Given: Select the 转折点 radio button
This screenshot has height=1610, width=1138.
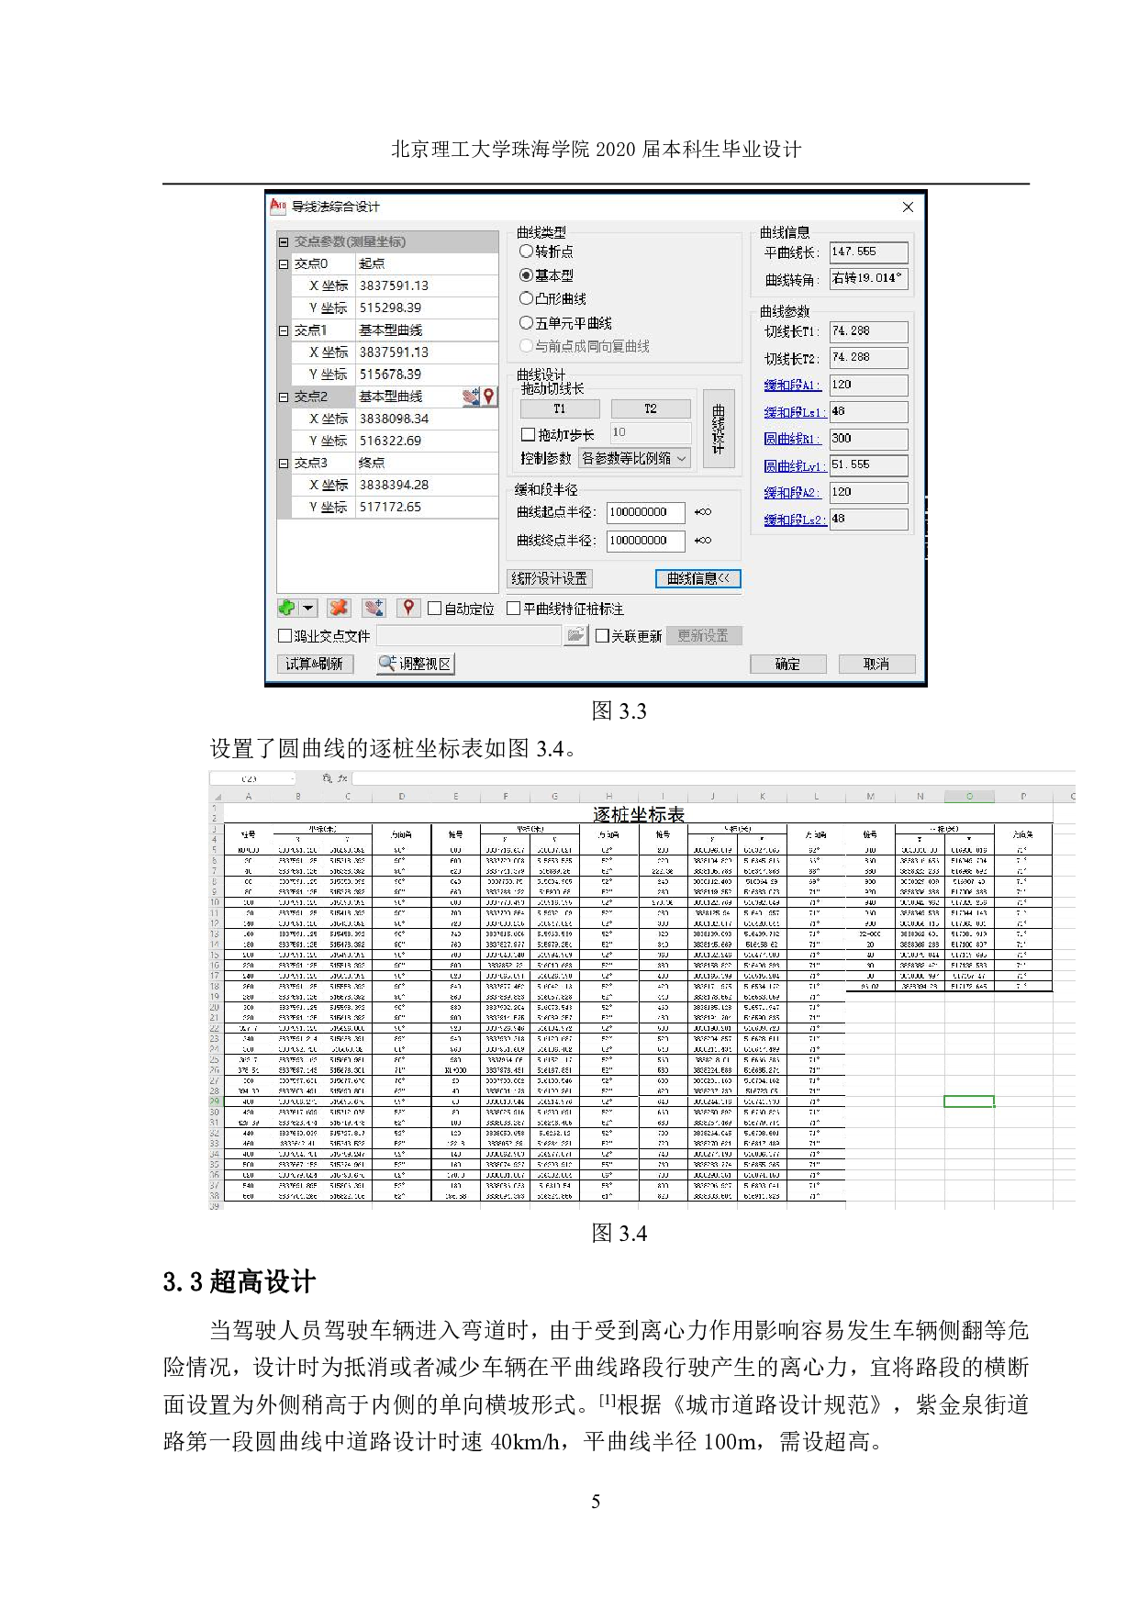Looking at the screenshot, I should pos(526,252).
